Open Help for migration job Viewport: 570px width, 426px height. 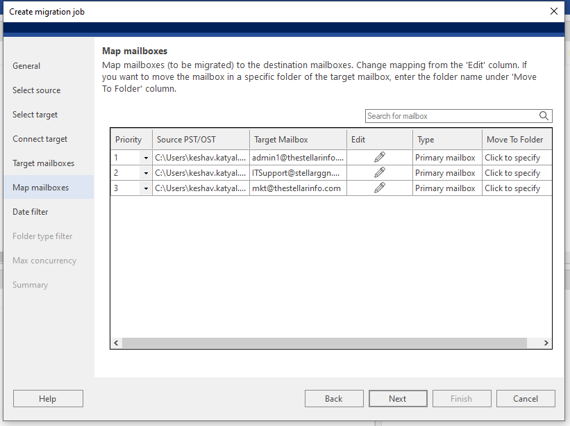tap(48, 399)
